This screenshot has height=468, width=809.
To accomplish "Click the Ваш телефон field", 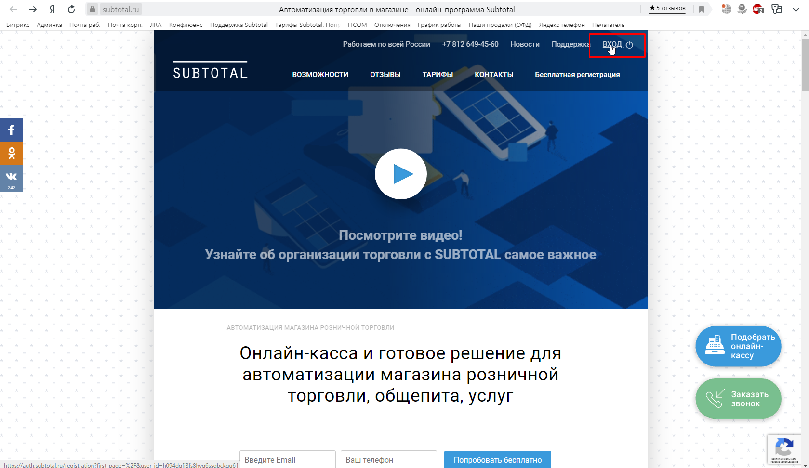I will pyautogui.click(x=389, y=460).
